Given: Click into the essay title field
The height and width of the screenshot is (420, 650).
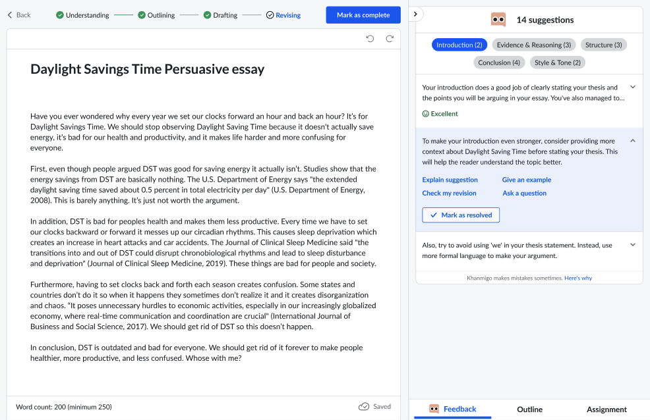Looking at the screenshot, I should pos(147,69).
